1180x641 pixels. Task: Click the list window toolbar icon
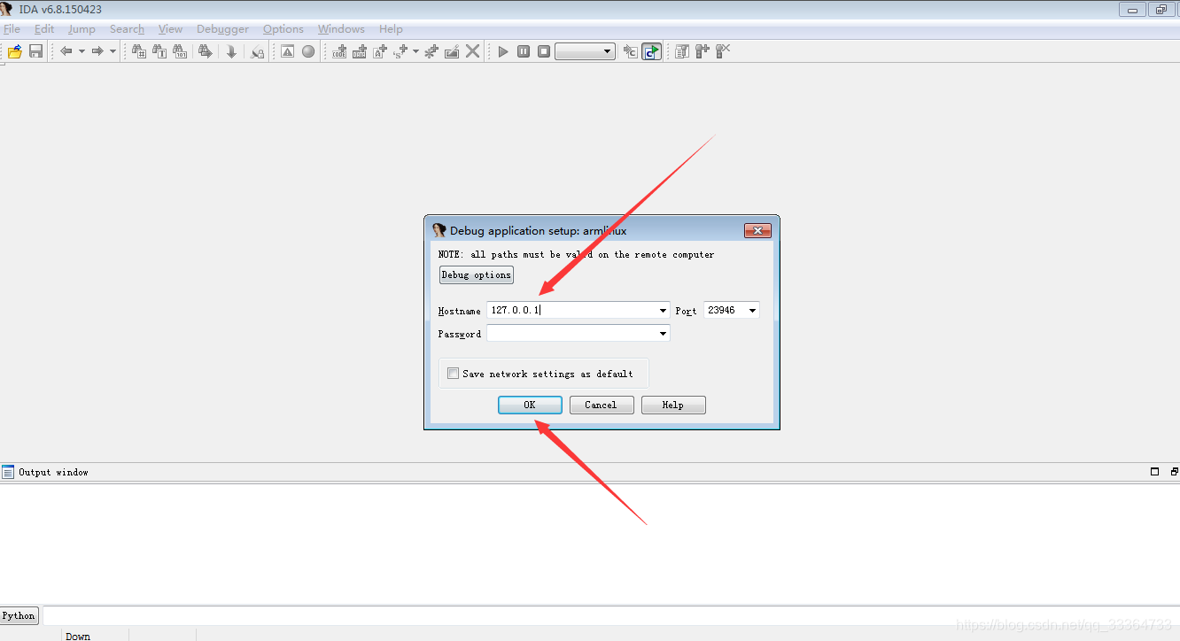coord(682,51)
